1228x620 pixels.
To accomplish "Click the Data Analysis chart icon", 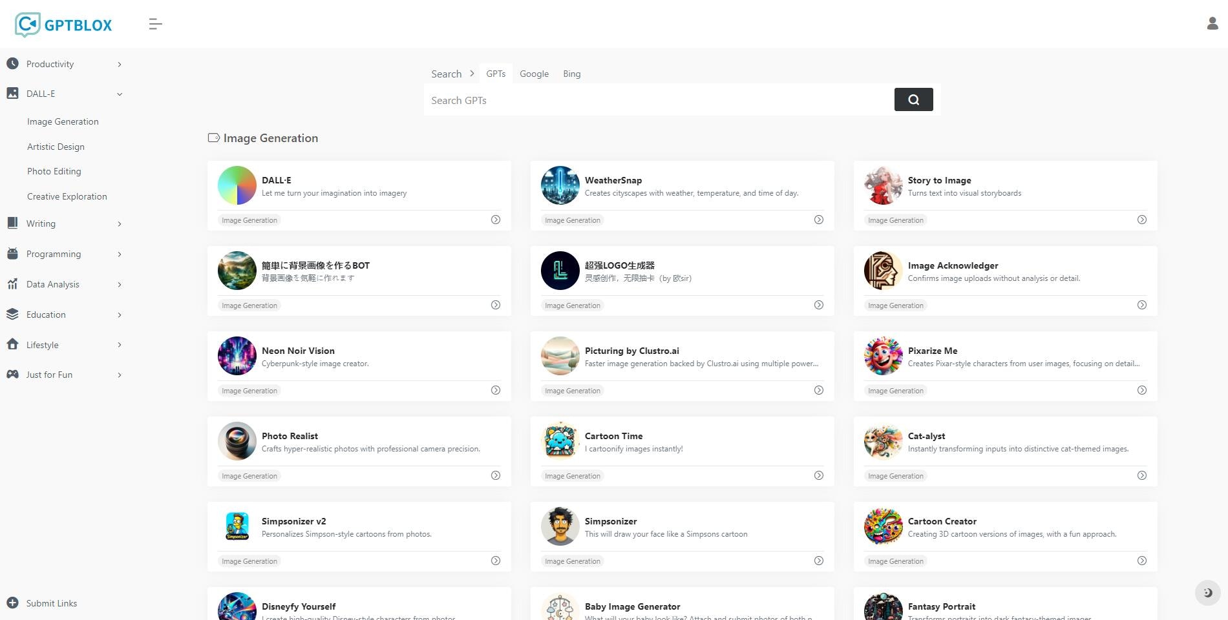I will click(12, 284).
